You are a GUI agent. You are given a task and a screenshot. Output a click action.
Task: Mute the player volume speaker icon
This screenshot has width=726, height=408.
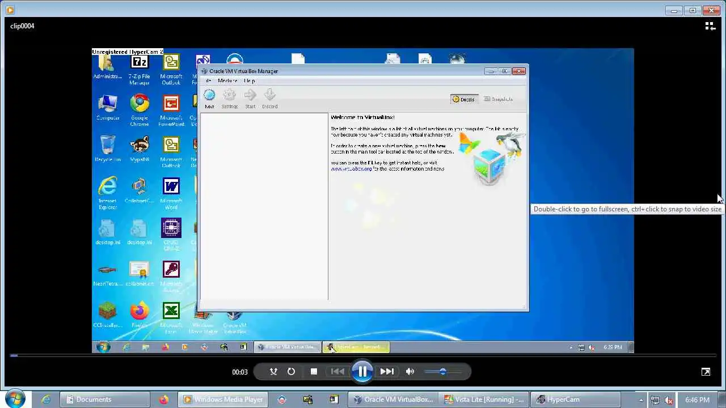pyautogui.click(x=410, y=372)
